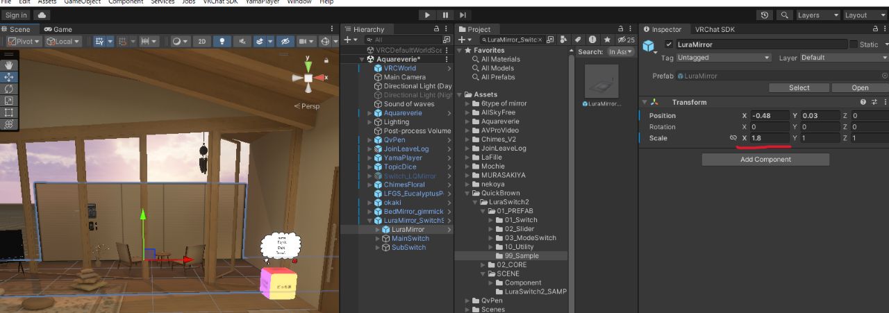
Task: Toggle hidden packages count icon
Action: point(626,40)
